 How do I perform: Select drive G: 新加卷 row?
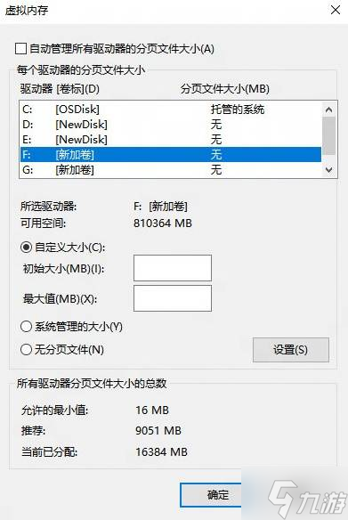point(171,170)
